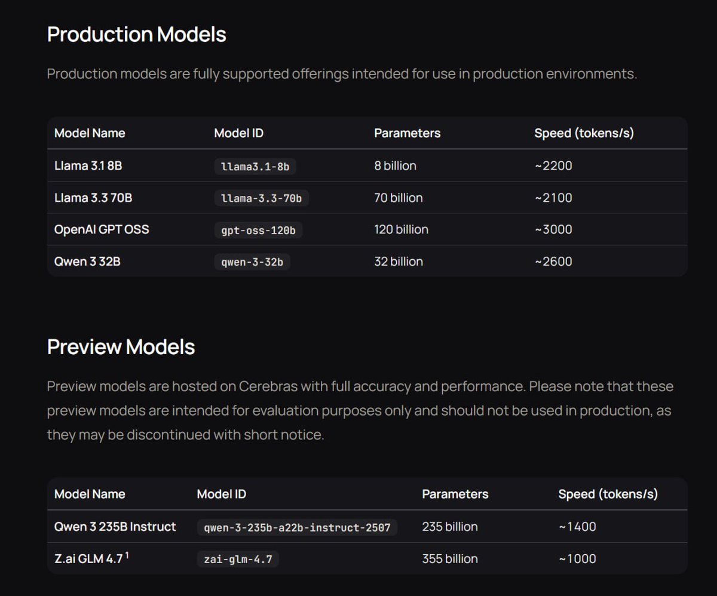Select the Llama 3.1 8B model name
This screenshot has width=717, height=596.
point(88,166)
